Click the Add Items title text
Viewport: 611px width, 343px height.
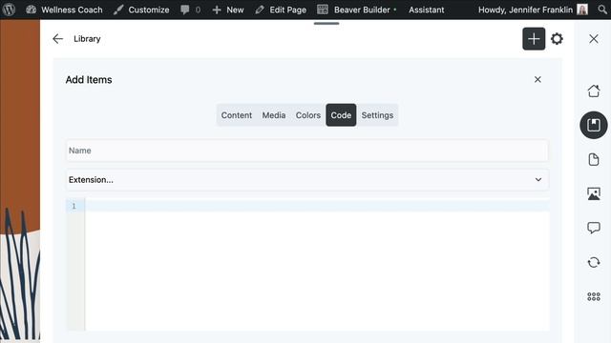(89, 80)
